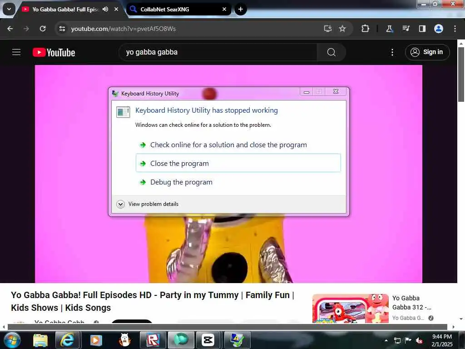Open the media controls icon
The height and width of the screenshot is (349, 465).
click(x=406, y=29)
